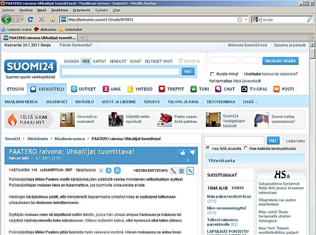Image resolution: width=316 pixels, height=235 pixels.
Task: Select the KARTAT search tab
Action: coord(100,61)
